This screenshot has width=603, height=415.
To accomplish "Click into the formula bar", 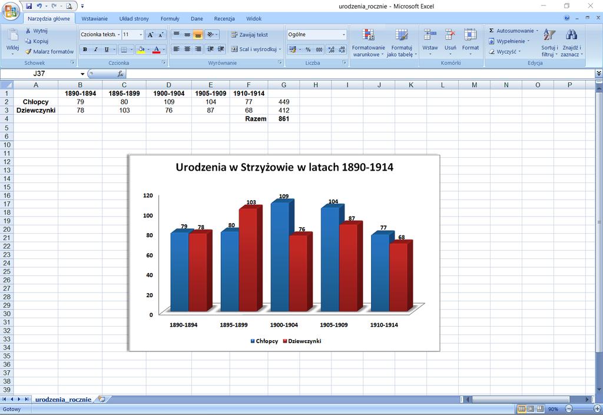I will click(360, 74).
